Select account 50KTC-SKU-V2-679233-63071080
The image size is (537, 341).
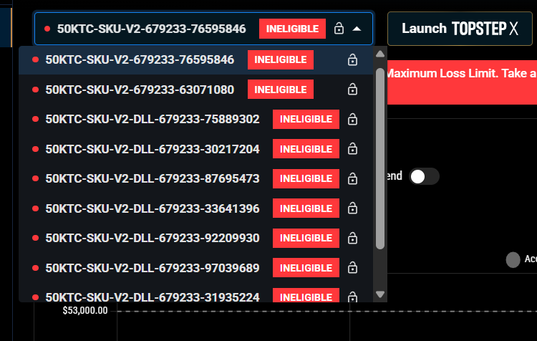[196, 90]
